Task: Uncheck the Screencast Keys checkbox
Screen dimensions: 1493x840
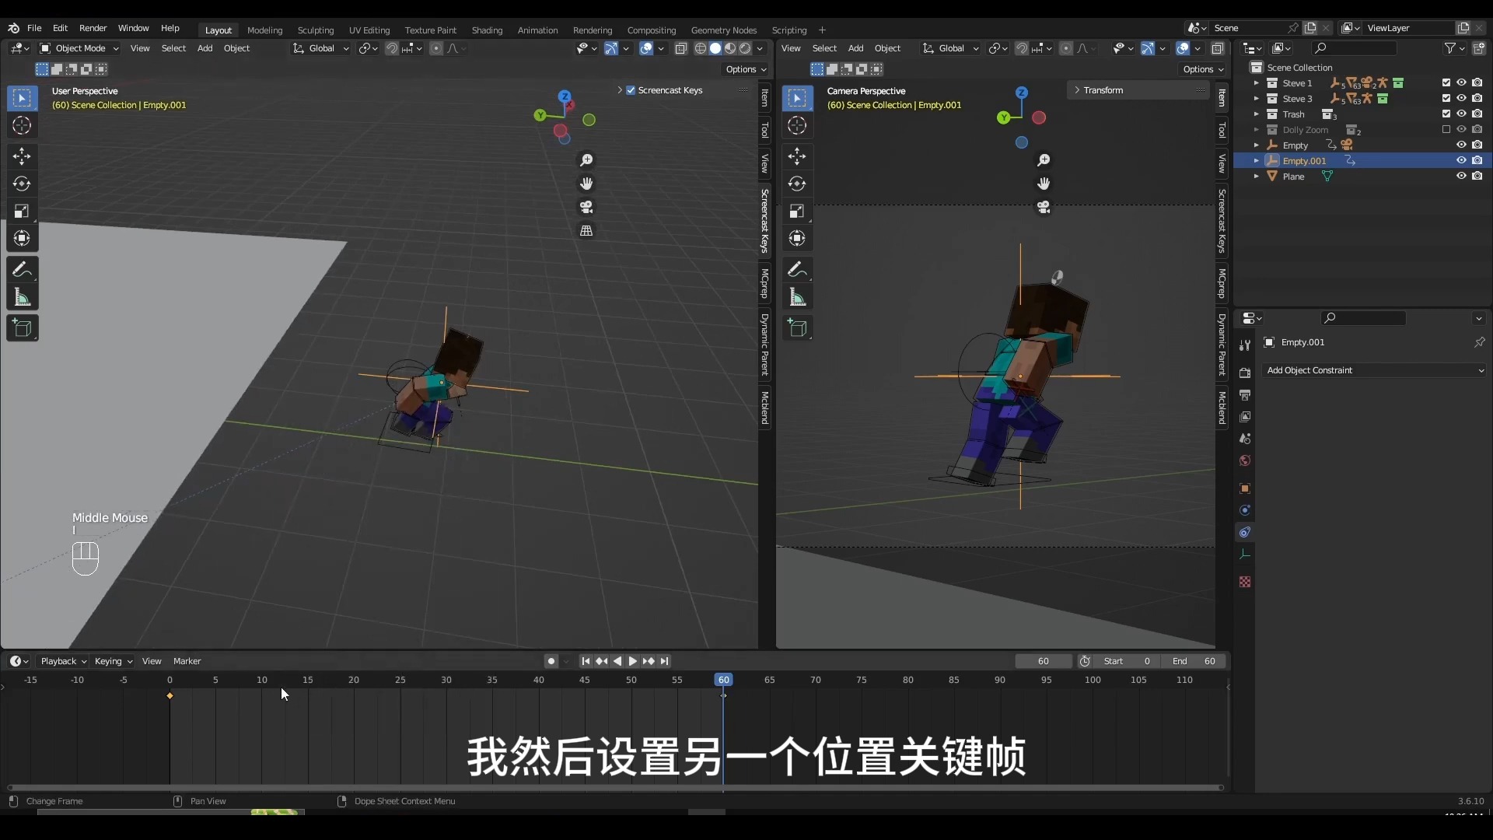Action: tap(631, 90)
